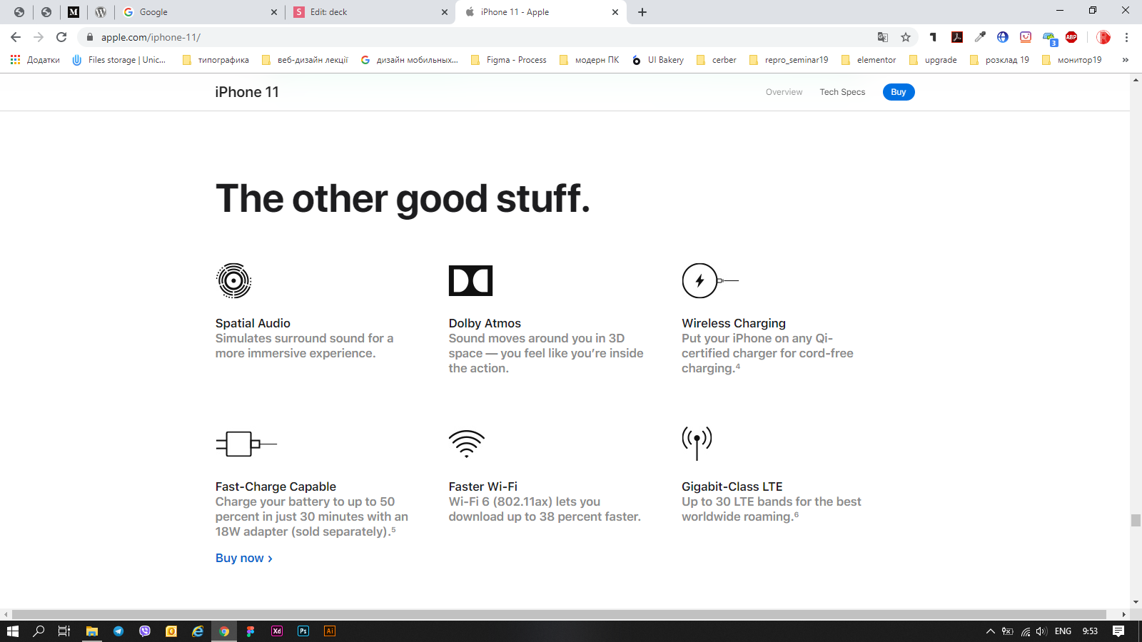
Task: Open Google Translate page icon in address bar
Action: (x=883, y=37)
